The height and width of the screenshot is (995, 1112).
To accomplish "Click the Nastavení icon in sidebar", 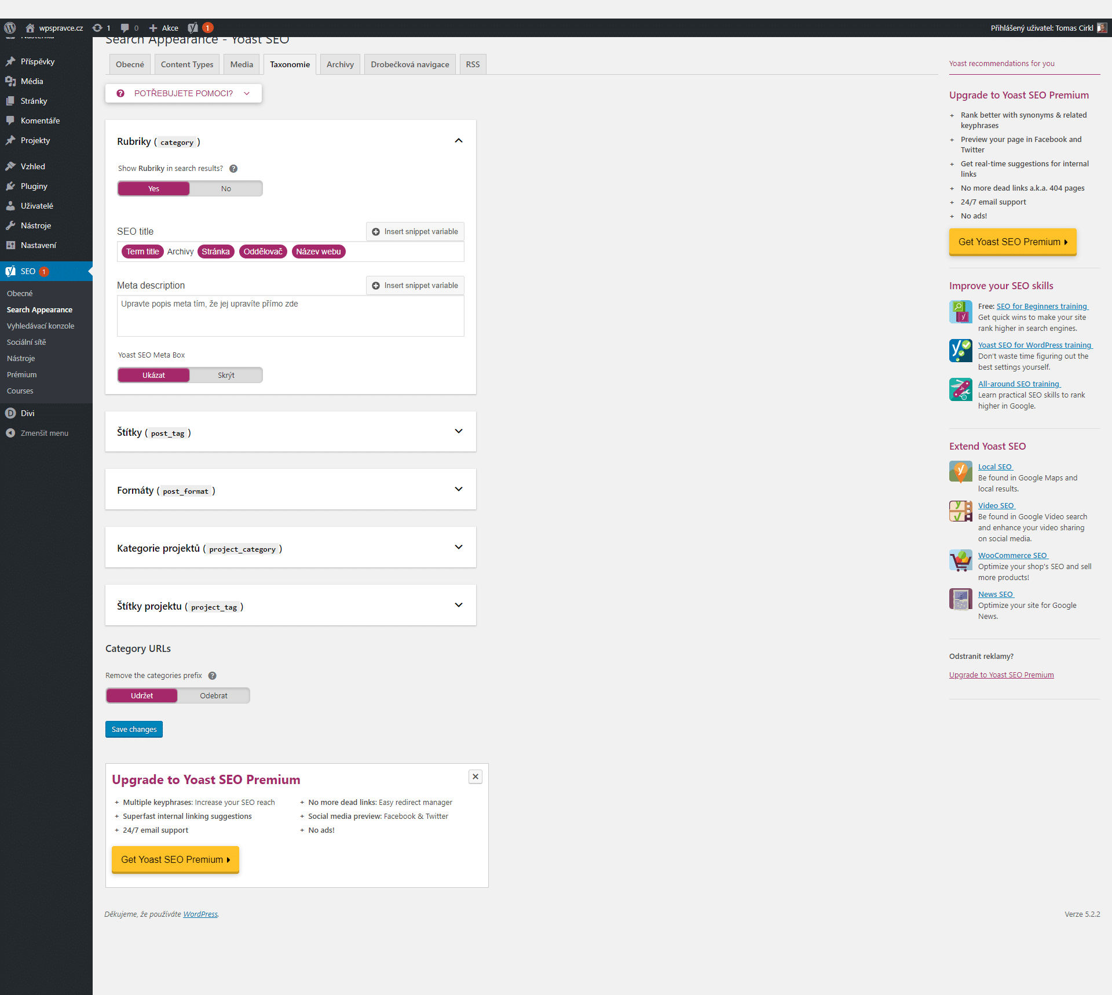I will tap(10, 245).
